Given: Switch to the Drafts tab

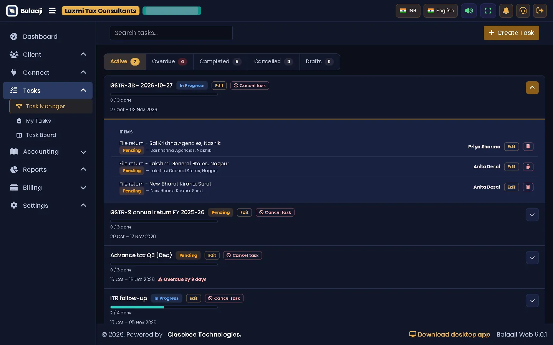Looking at the screenshot, I should click(x=320, y=62).
